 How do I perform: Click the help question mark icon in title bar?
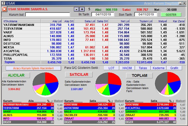(x=4, y=3)
